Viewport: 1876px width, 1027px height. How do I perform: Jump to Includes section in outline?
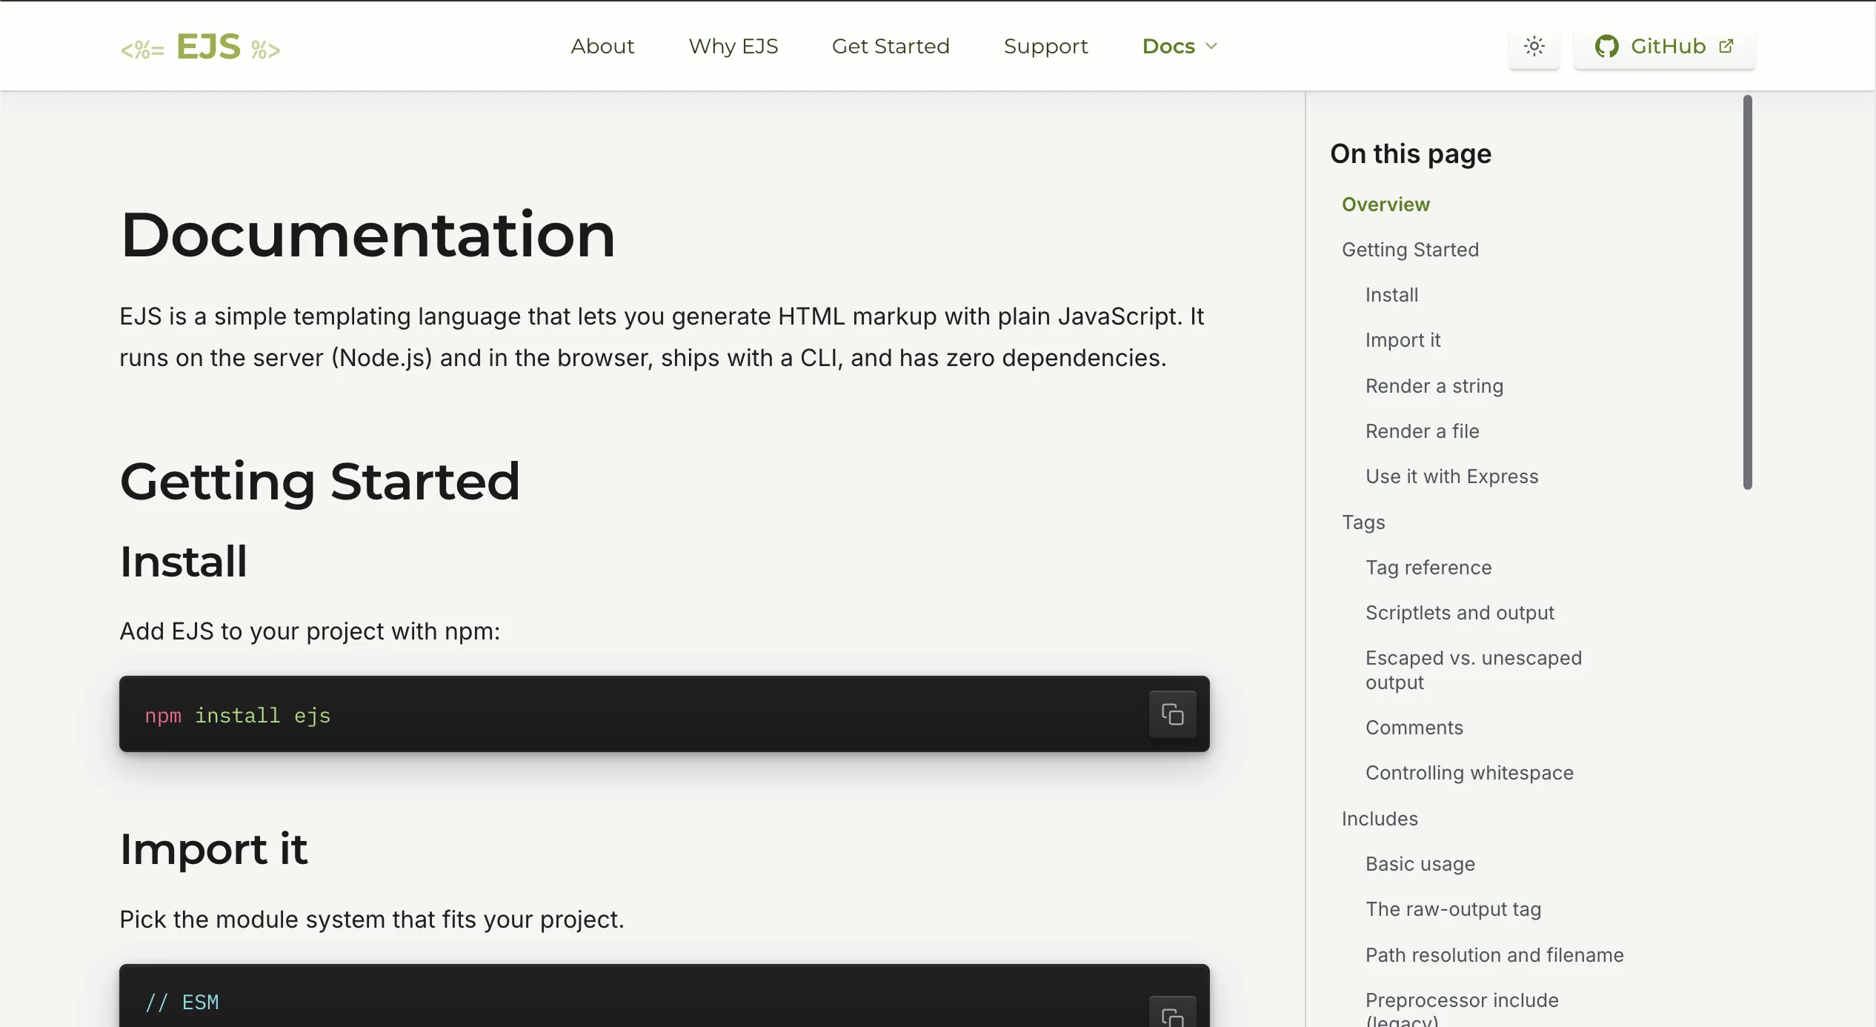1380,819
